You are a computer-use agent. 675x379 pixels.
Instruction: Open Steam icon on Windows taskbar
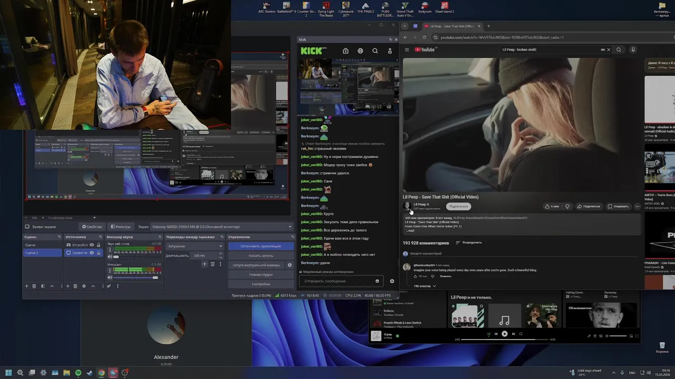click(90, 373)
